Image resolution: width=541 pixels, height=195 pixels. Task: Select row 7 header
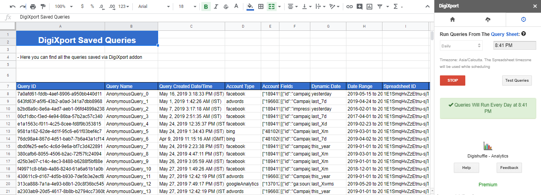8,86
